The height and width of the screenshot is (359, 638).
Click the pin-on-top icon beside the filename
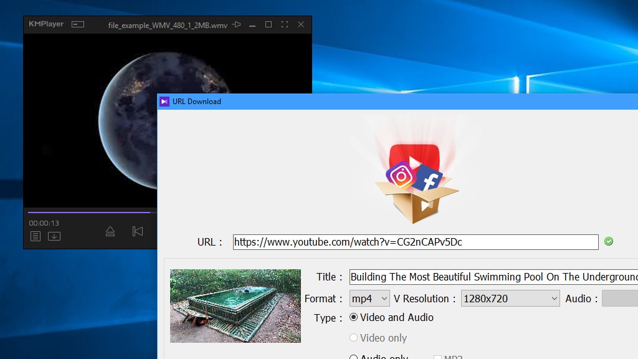(x=236, y=24)
